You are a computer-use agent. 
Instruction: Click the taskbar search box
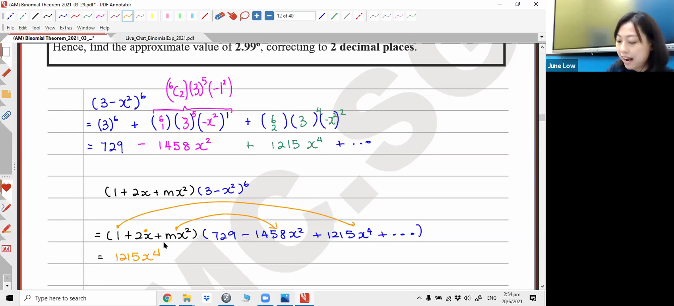(88, 298)
